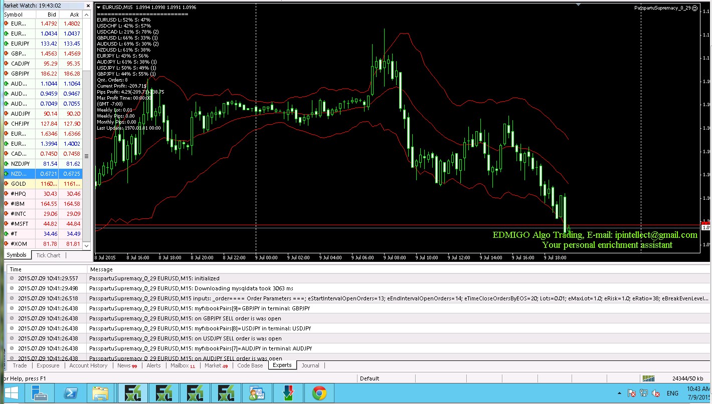Screen dimensions: 712x404
Task: Launch PowerShell from the taskbar
Action: (71, 393)
